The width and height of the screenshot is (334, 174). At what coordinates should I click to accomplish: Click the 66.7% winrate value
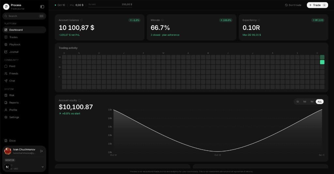[x=160, y=28]
